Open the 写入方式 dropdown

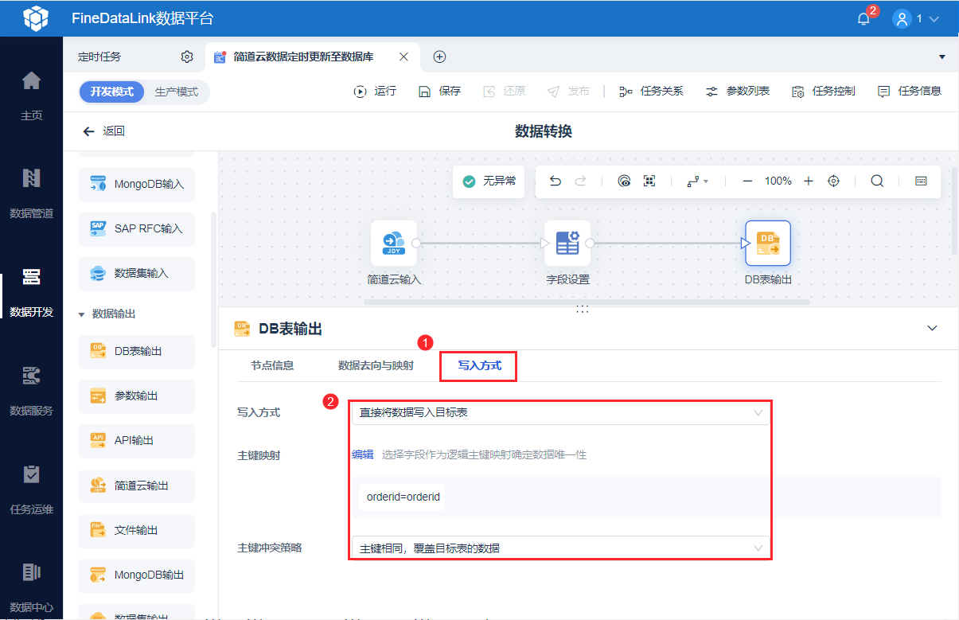pos(561,412)
